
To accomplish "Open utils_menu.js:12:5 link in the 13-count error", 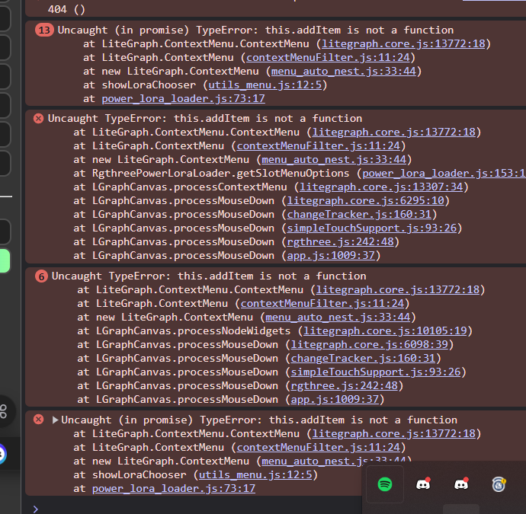I will (x=265, y=85).
